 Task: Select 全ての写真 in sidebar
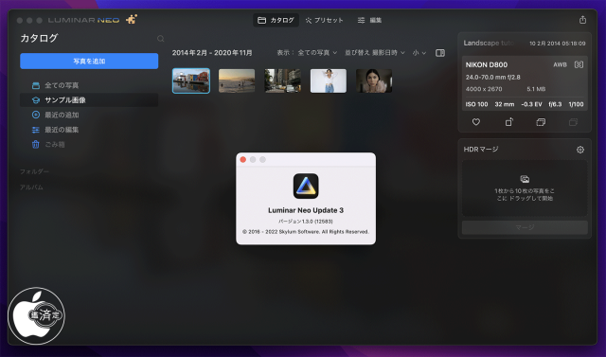point(89,85)
